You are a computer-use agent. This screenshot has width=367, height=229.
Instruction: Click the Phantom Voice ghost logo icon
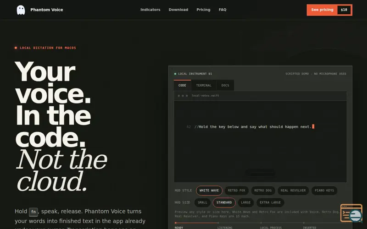coord(21,10)
